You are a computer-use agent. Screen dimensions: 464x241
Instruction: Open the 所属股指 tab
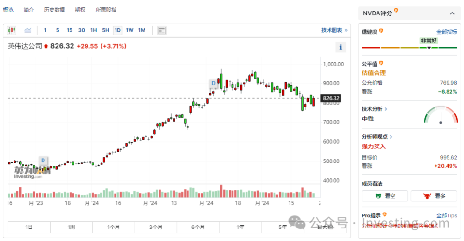(106, 10)
